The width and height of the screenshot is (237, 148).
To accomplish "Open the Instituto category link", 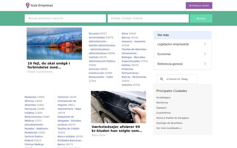I will coord(93,57).
